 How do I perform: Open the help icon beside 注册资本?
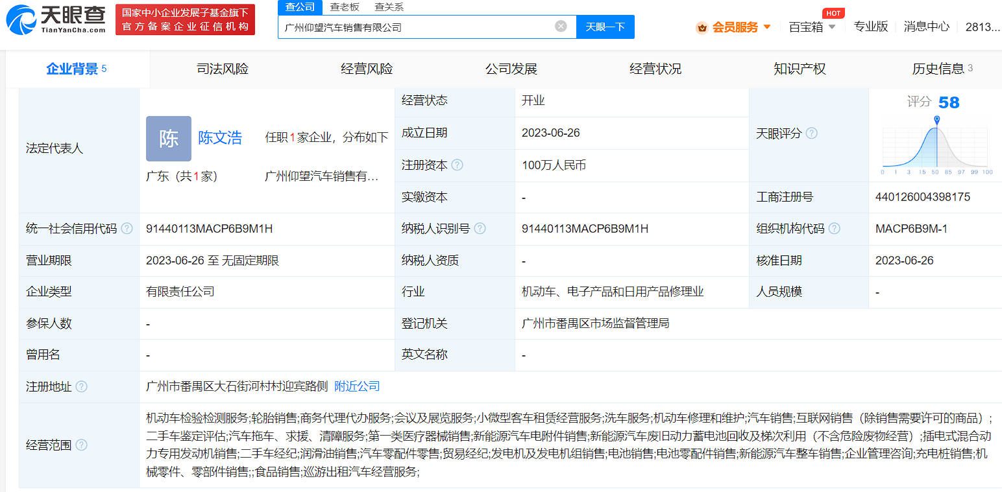point(457,165)
